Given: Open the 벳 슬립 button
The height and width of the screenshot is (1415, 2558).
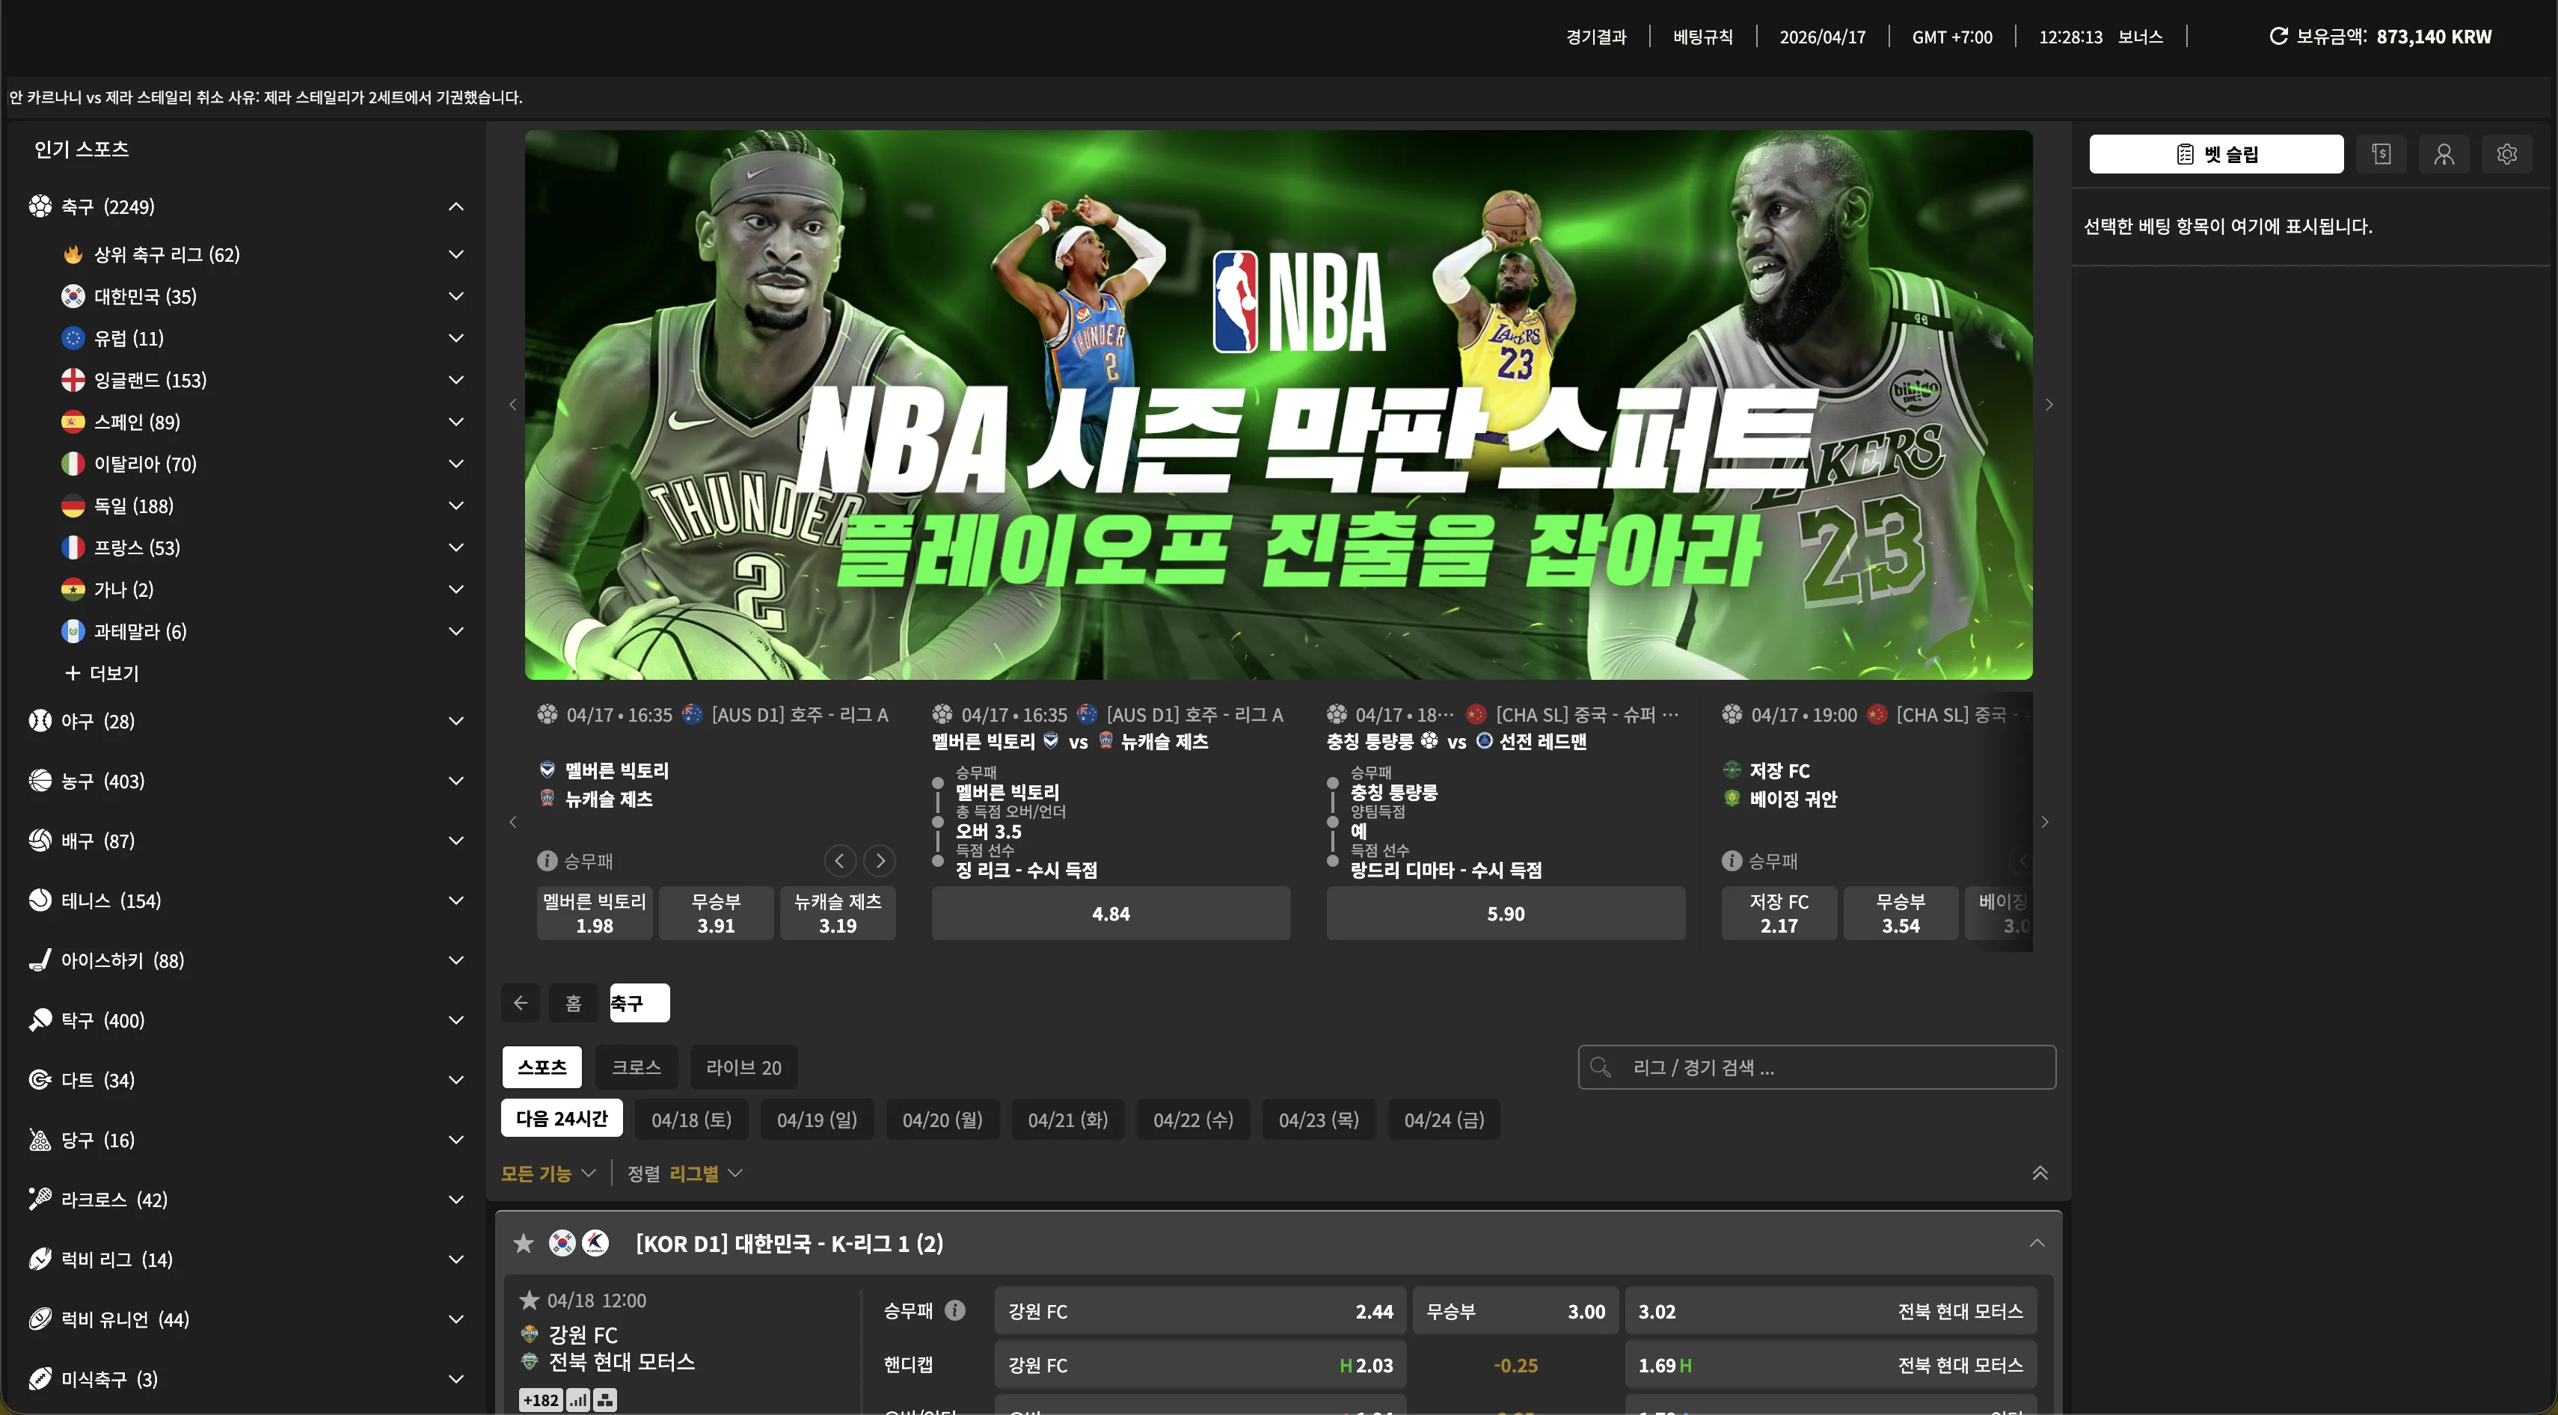Looking at the screenshot, I should [2216, 154].
